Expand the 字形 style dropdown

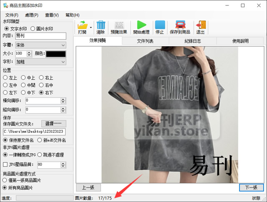click(x=63, y=62)
